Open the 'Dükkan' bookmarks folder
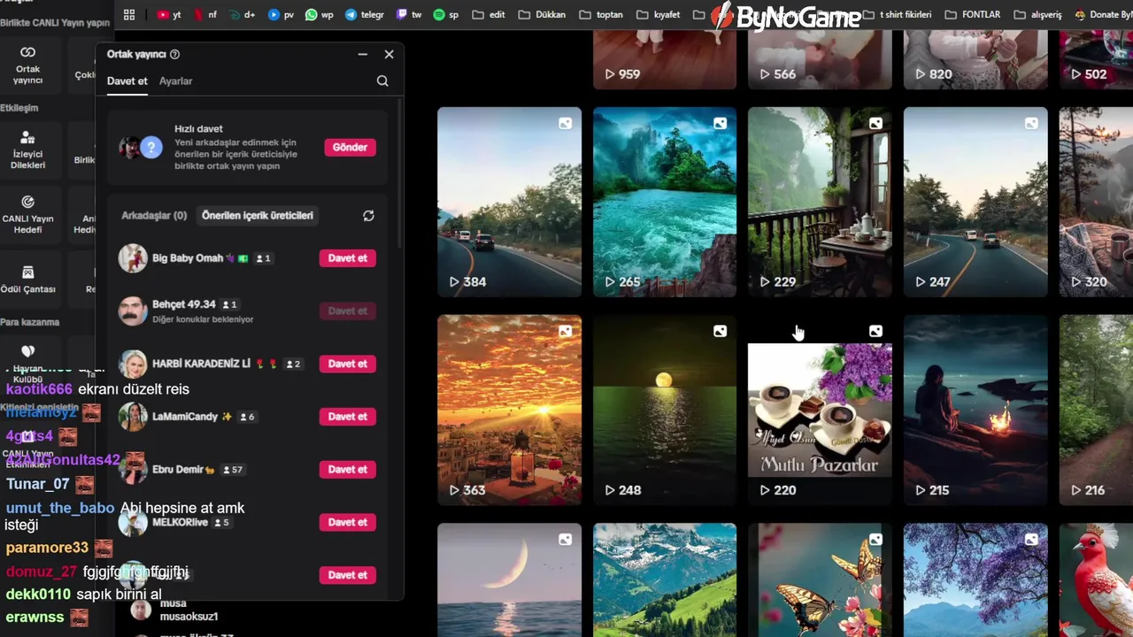The width and height of the screenshot is (1133, 637). (x=542, y=14)
